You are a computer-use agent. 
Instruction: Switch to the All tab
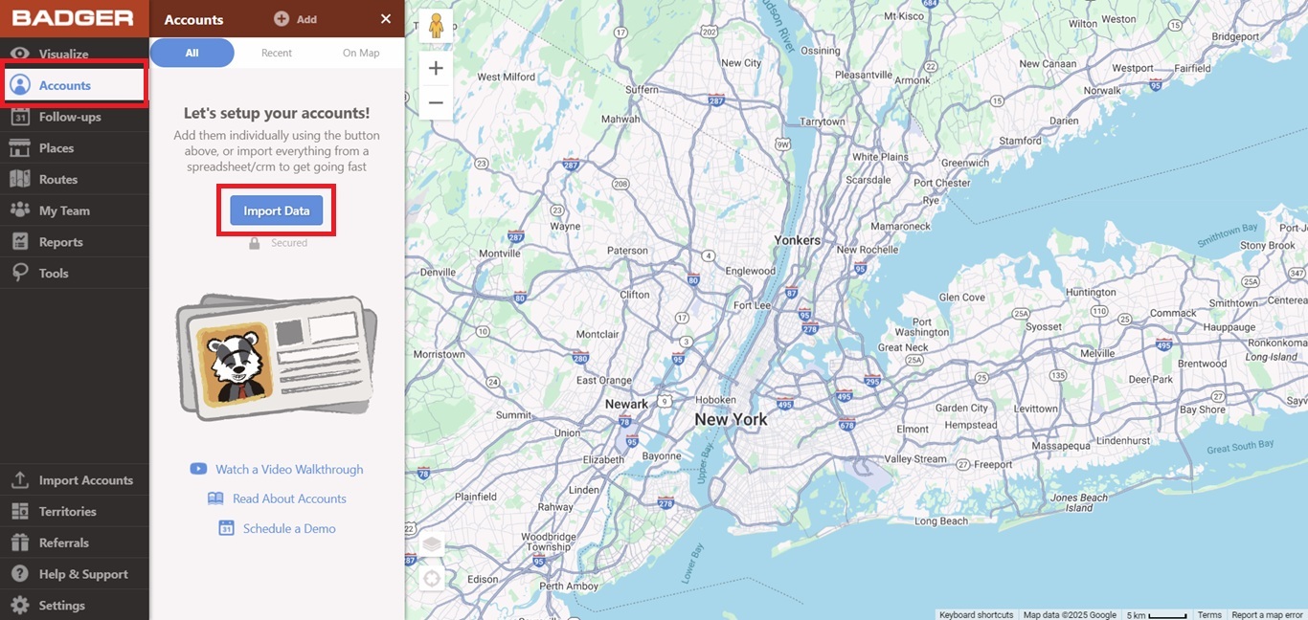point(192,53)
